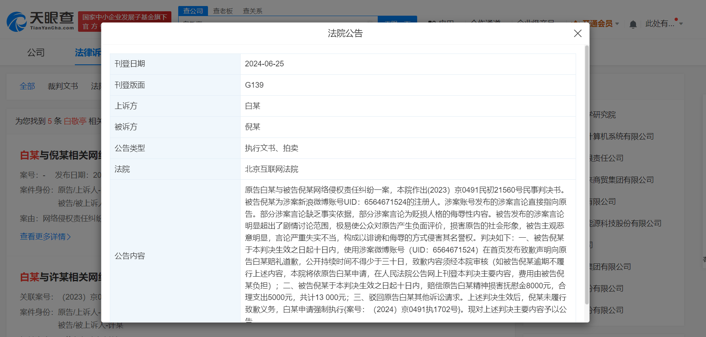Select the 查关系 search tab
Screen dimensions: 706x337
pos(253,11)
